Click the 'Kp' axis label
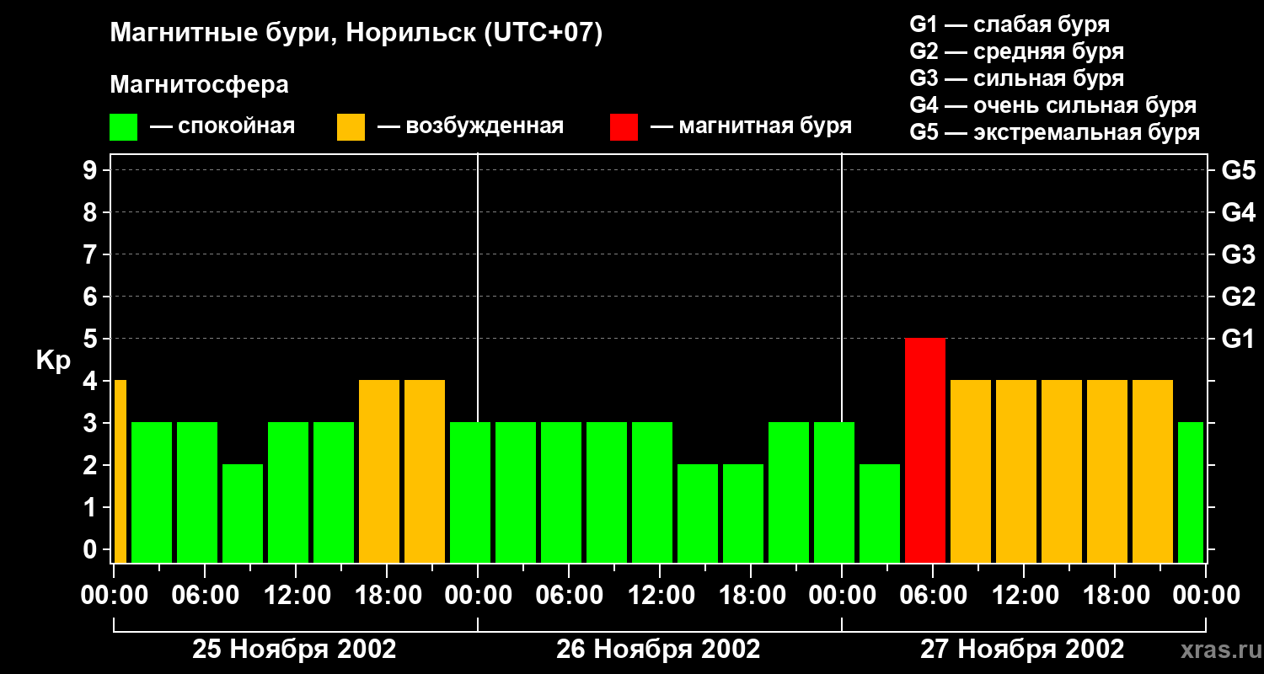The width and height of the screenshot is (1264, 674). (x=54, y=361)
